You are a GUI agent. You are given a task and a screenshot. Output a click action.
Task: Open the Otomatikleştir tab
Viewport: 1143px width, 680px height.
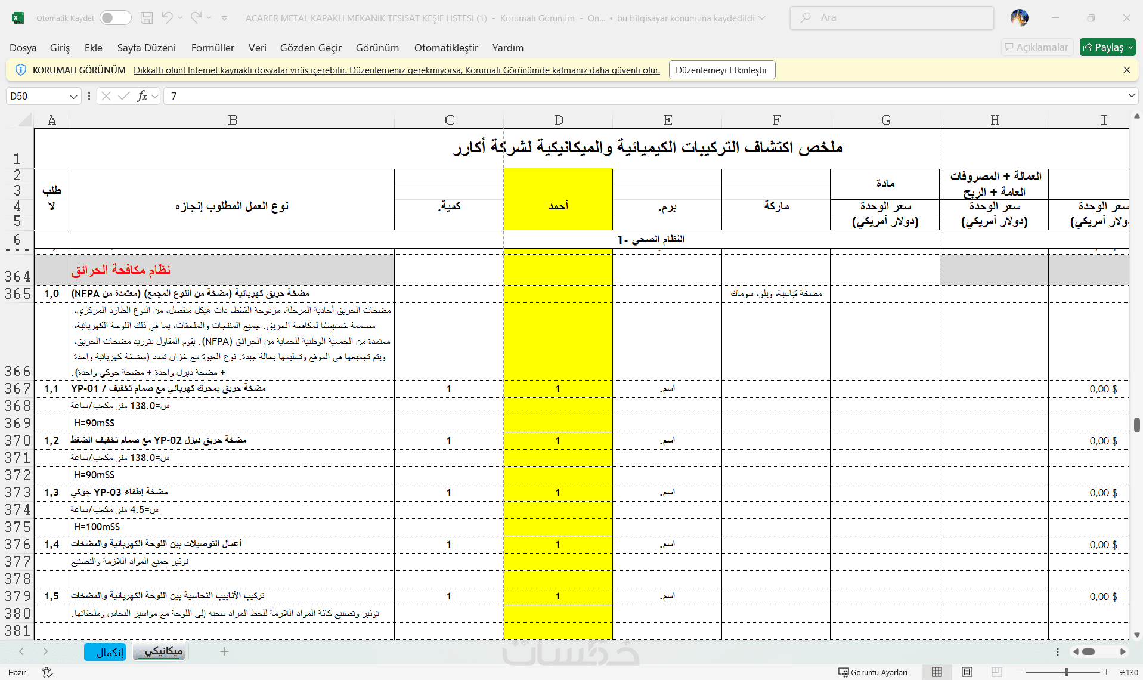click(447, 48)
